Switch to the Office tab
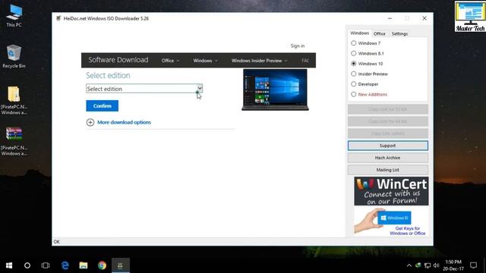Viewport: 486px width, 273px height. pos(380,33)
